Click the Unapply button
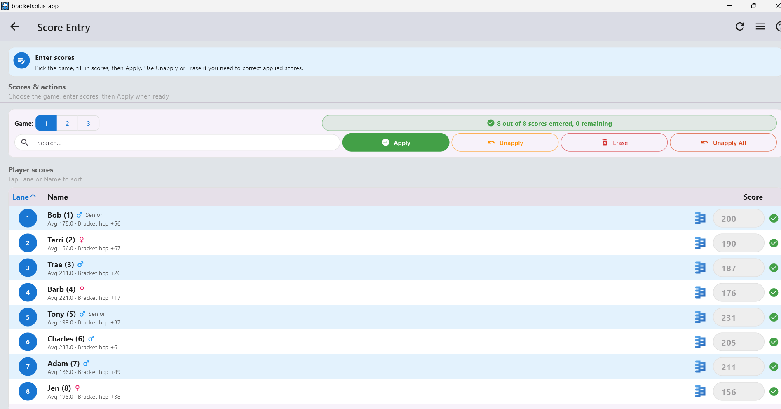Image resolution: width=781 pixels, height=409 pixels. (x=505, y=143)
